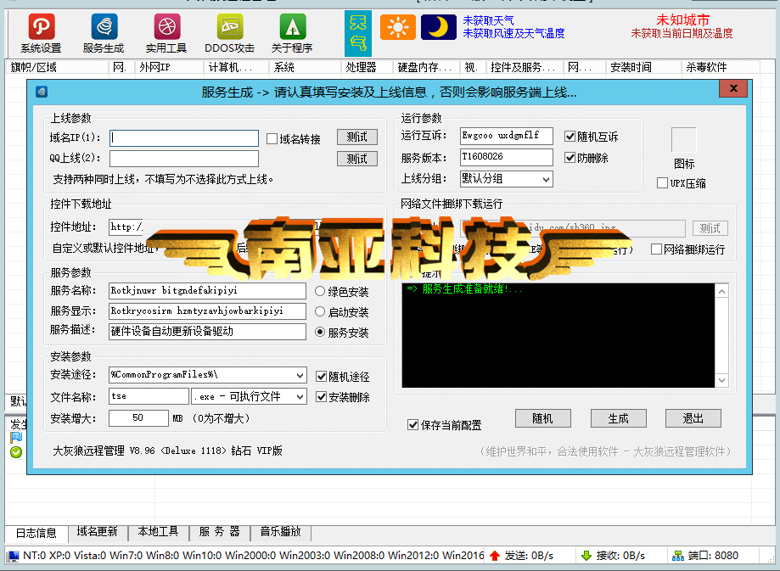Click the 外网IP column header
Viewport: 780px width, 571px height.
click(169, 67)
